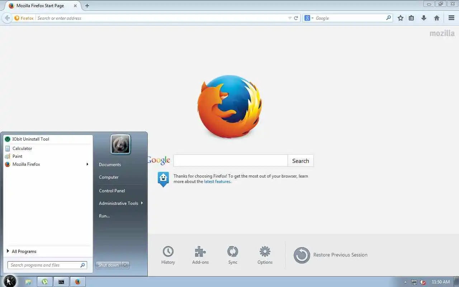The width and height of the screenshot is (459, 287).
Task: Click the mozilla wordmark link
Action: pyautogui.click(x=442, y=33)
